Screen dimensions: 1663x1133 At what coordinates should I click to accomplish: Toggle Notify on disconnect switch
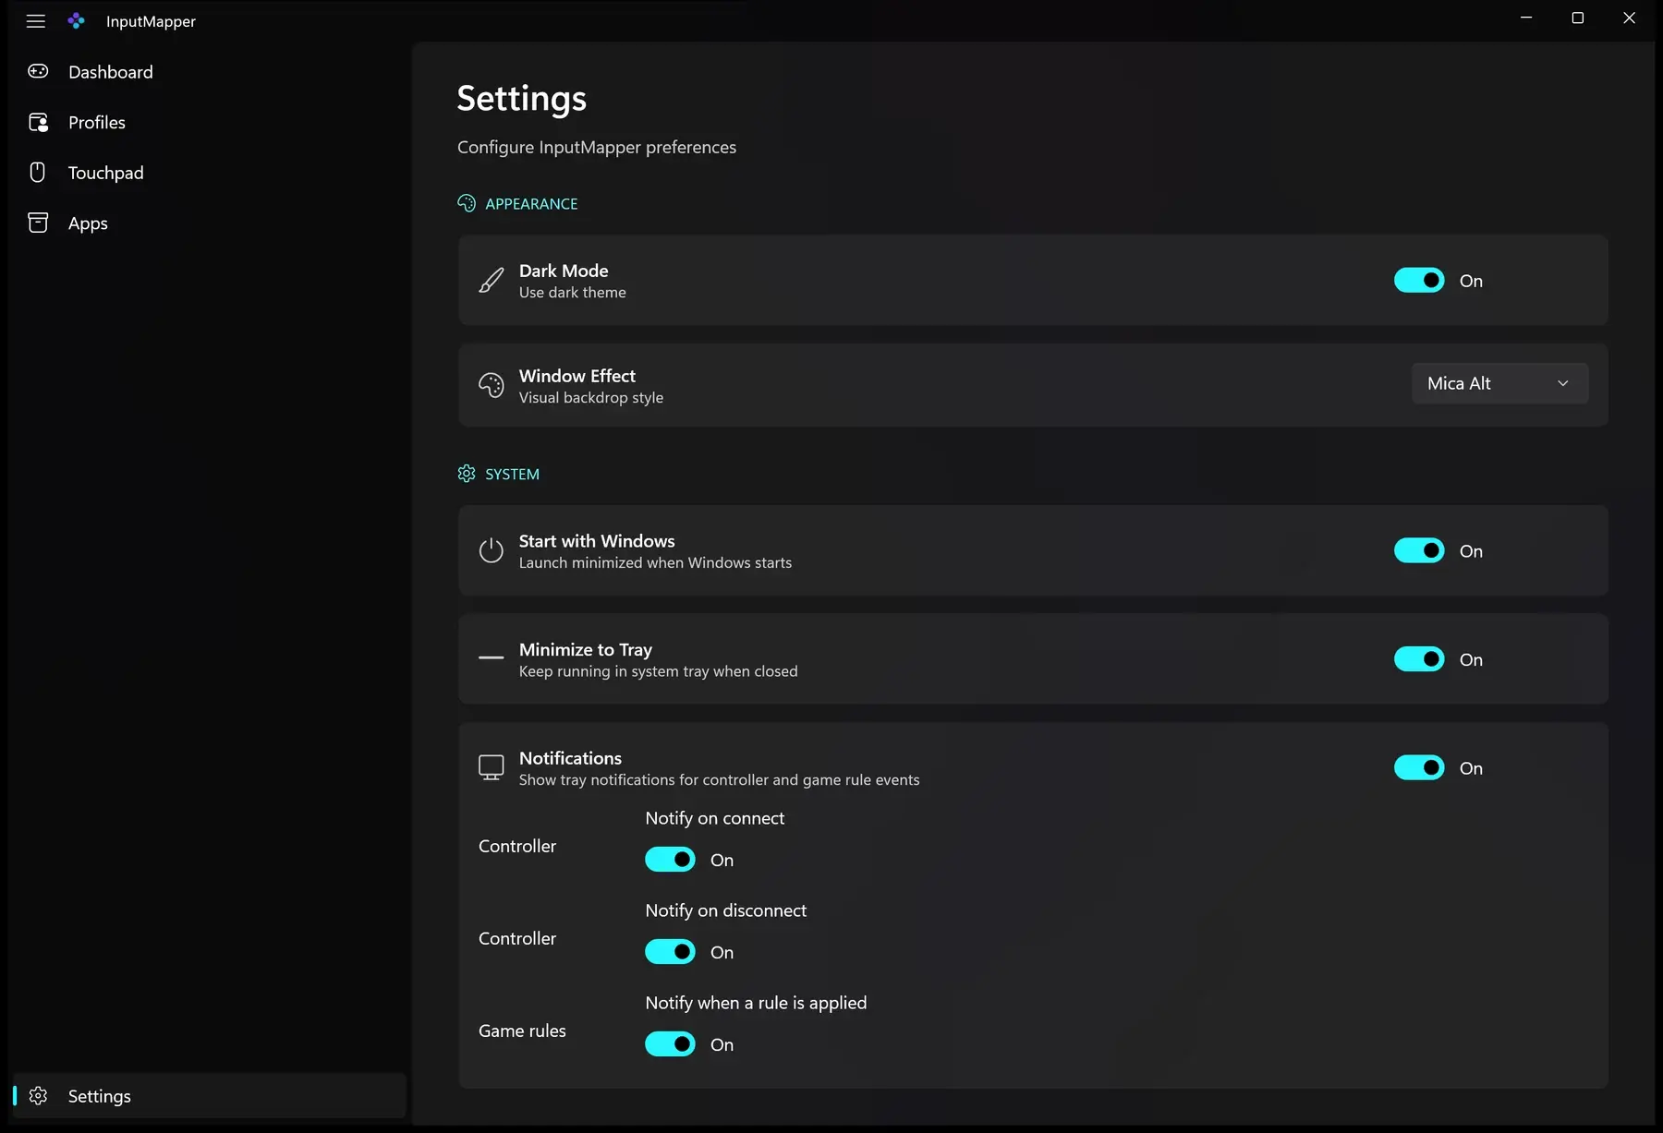[x=670, y=952]
